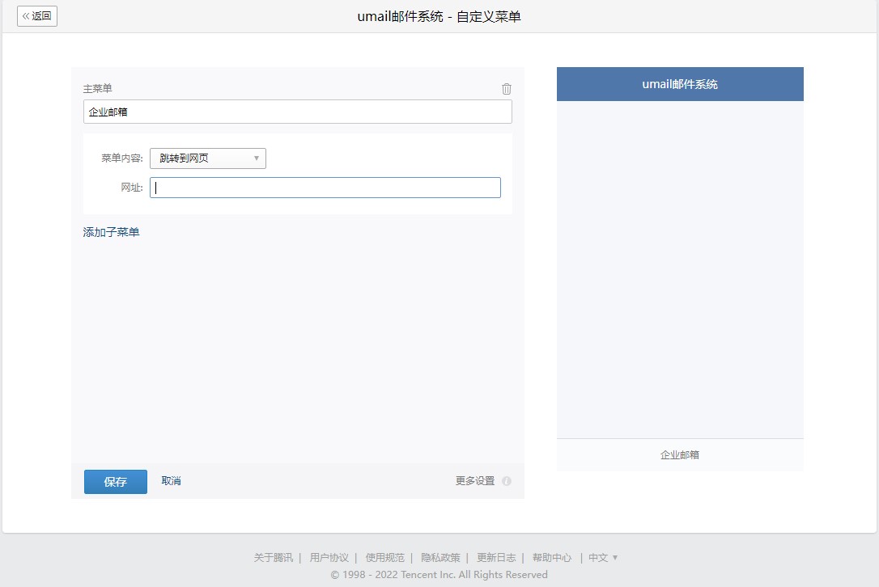Open the 用户协议 footer link
Screen dimensions: 879x587
329,558
